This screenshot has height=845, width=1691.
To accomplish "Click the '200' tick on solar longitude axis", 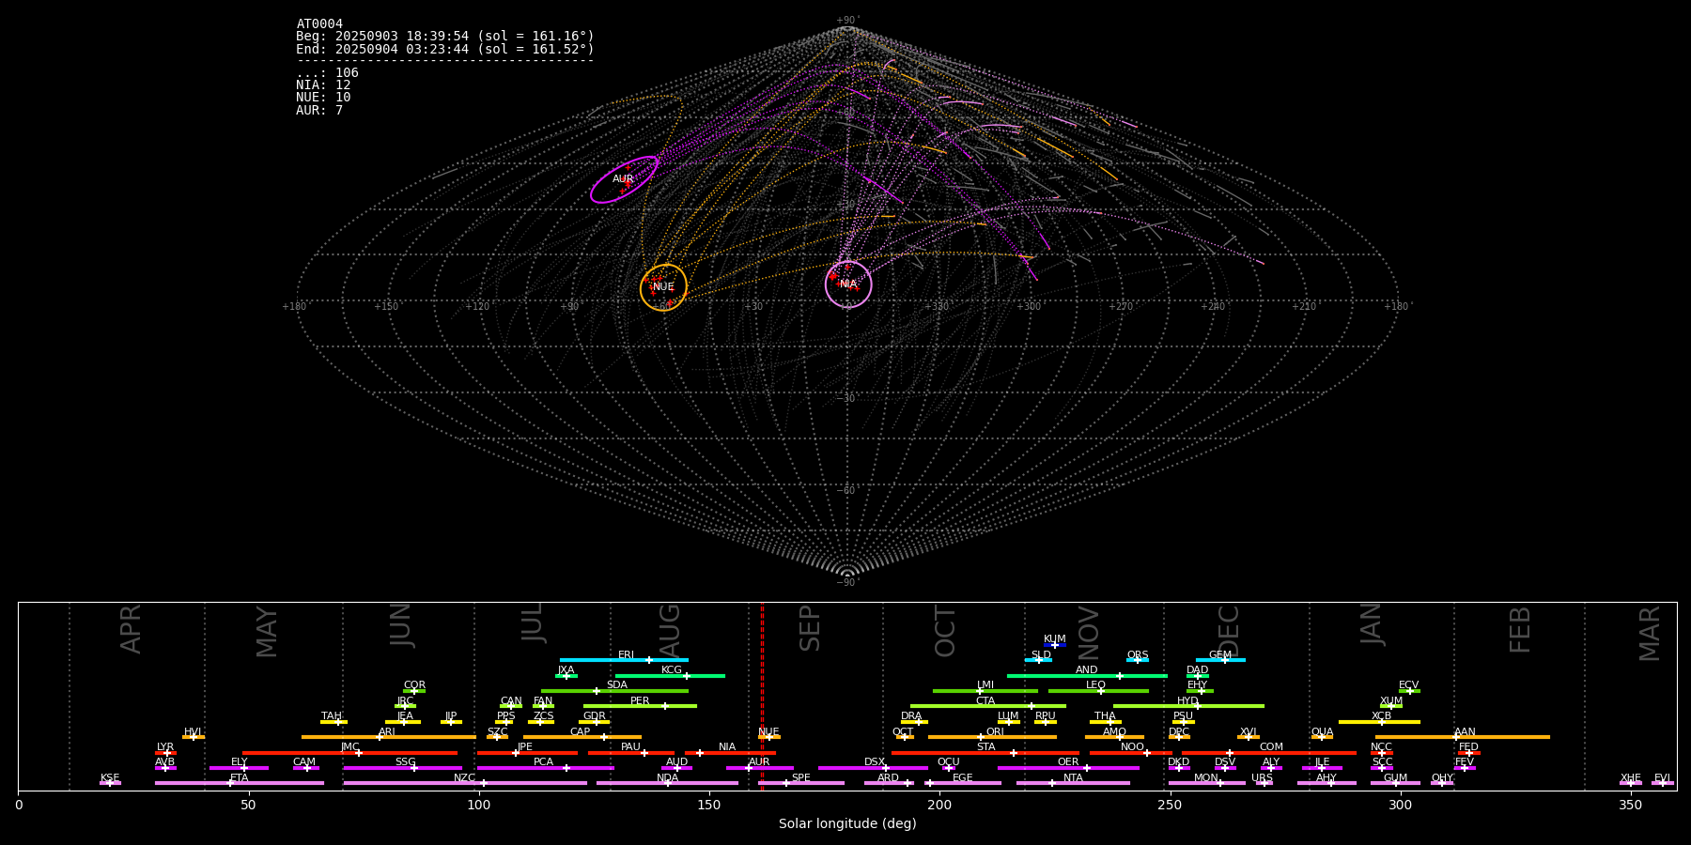I will click(939, 805).
